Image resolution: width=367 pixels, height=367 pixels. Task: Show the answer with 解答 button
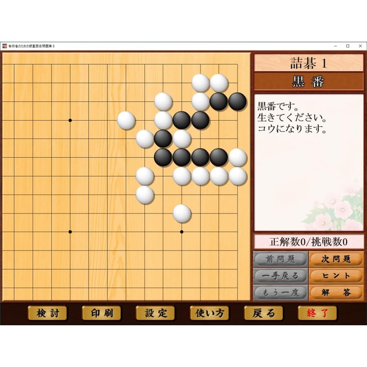tap(336, 292)
